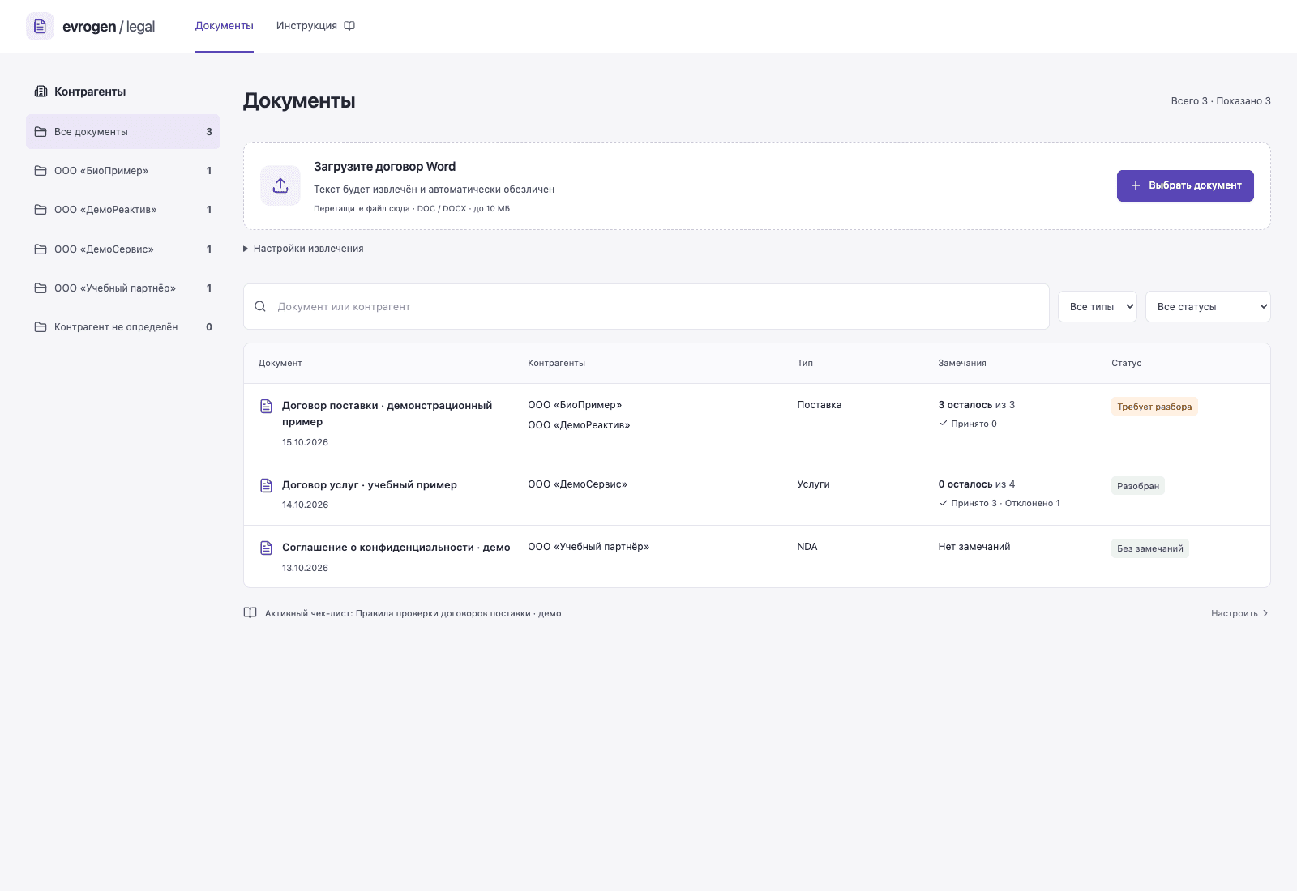Open the Все статусы dropdown
Screen dimensions: 1297x891
pos(1208,306)
